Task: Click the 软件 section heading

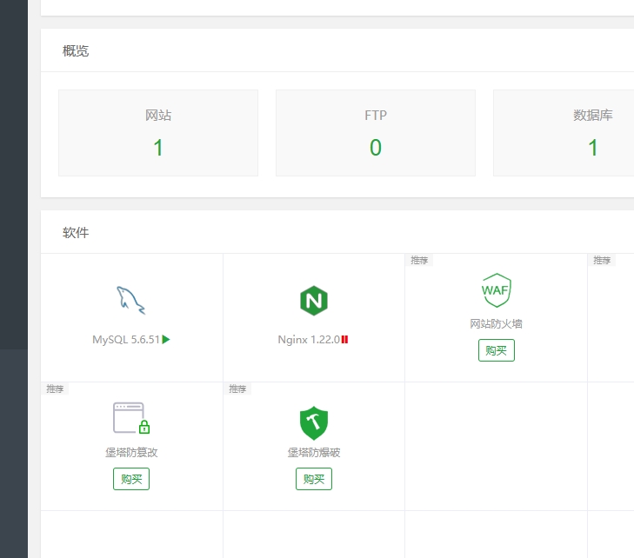Action: click(76, 232)
